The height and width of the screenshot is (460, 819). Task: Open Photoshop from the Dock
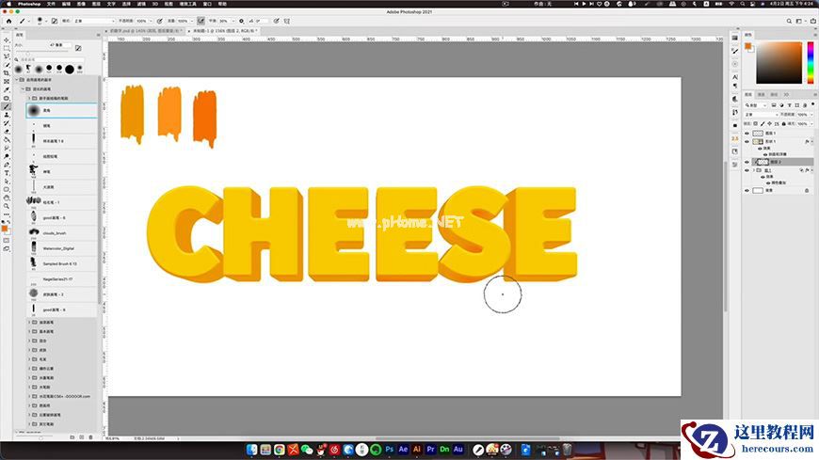tap(390, 449)
